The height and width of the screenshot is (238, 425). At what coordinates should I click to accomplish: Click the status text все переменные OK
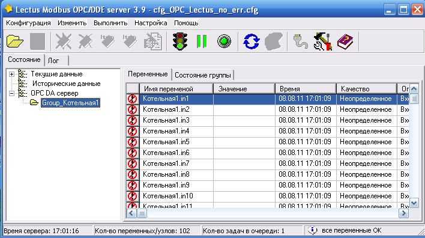351,230
